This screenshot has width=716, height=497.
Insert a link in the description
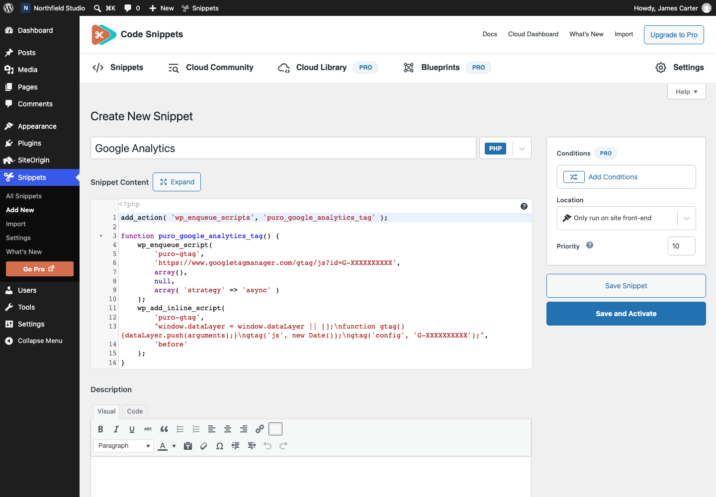click(x=260, y=429)
